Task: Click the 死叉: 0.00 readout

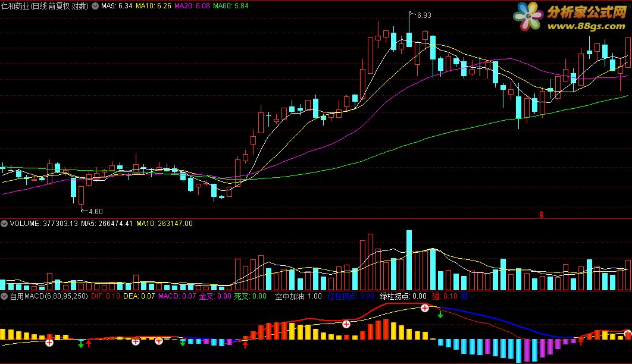Action: (x=251, y=296)
